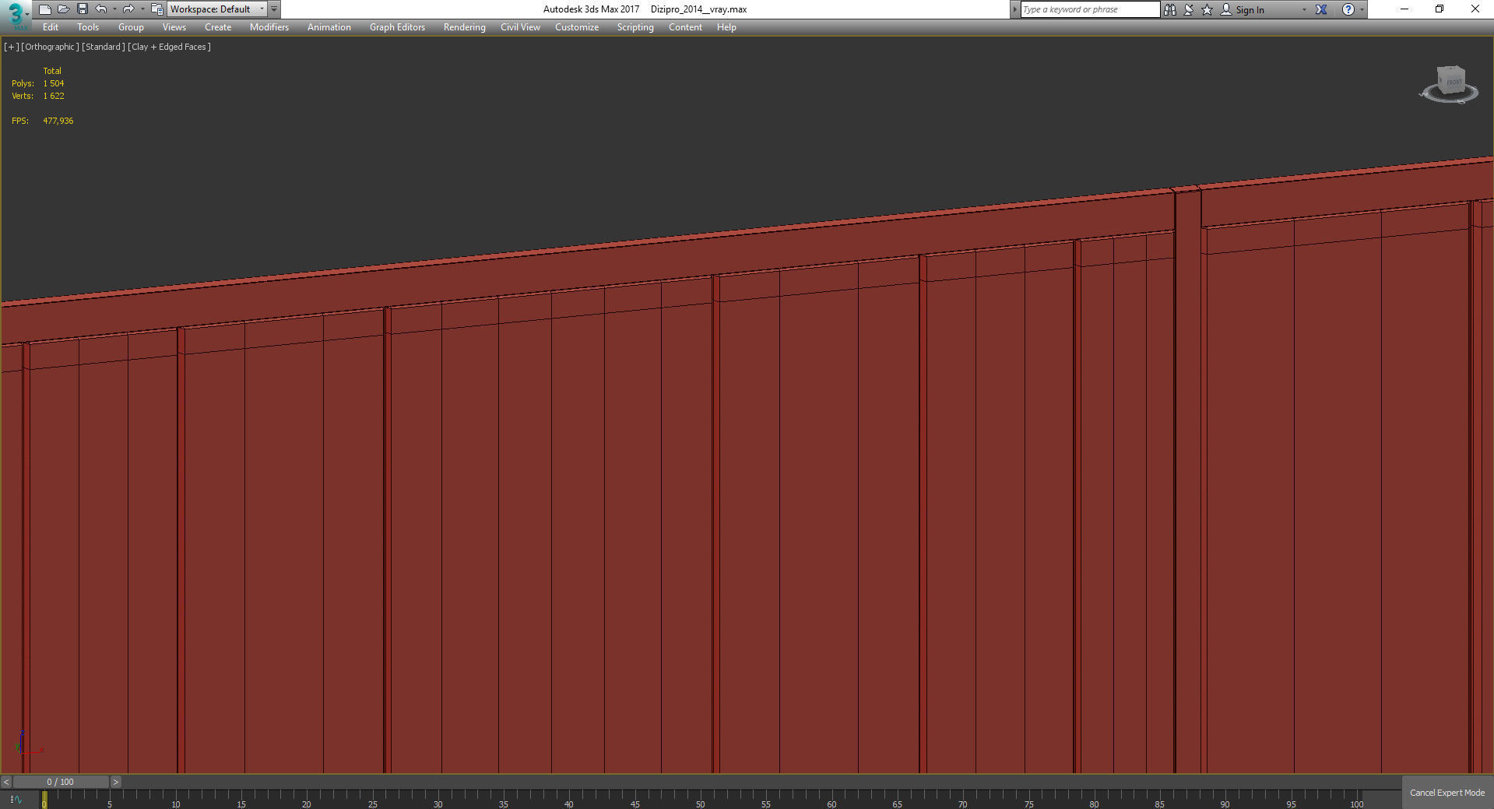Image resolution: width=1494 pixels, height=809 pixels.
Task: Open the Animation menu
Action: click(329, 27)
